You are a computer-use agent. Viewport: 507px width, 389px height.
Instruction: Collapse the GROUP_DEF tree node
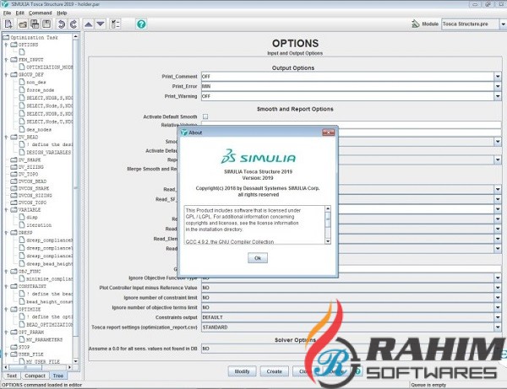pos(6,74)
